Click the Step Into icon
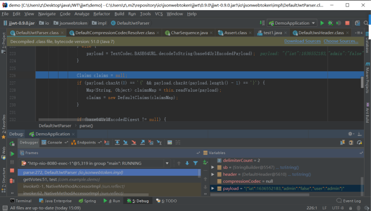Viewport: 371px width, 211px height. click(x=126, y=142)
